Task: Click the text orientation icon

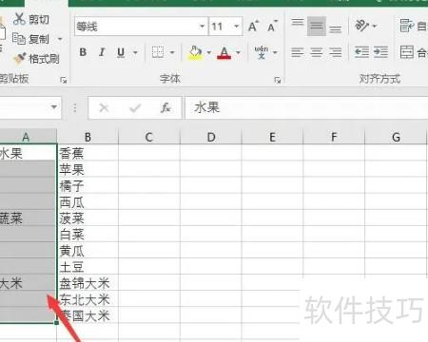Action: click(x=362, y=26)
